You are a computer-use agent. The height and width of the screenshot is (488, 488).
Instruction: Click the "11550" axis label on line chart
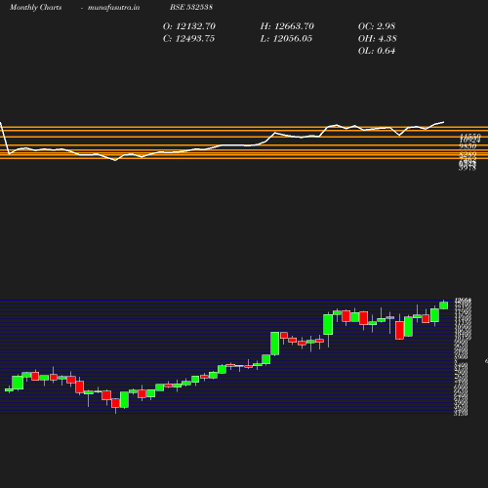[470, 136]
